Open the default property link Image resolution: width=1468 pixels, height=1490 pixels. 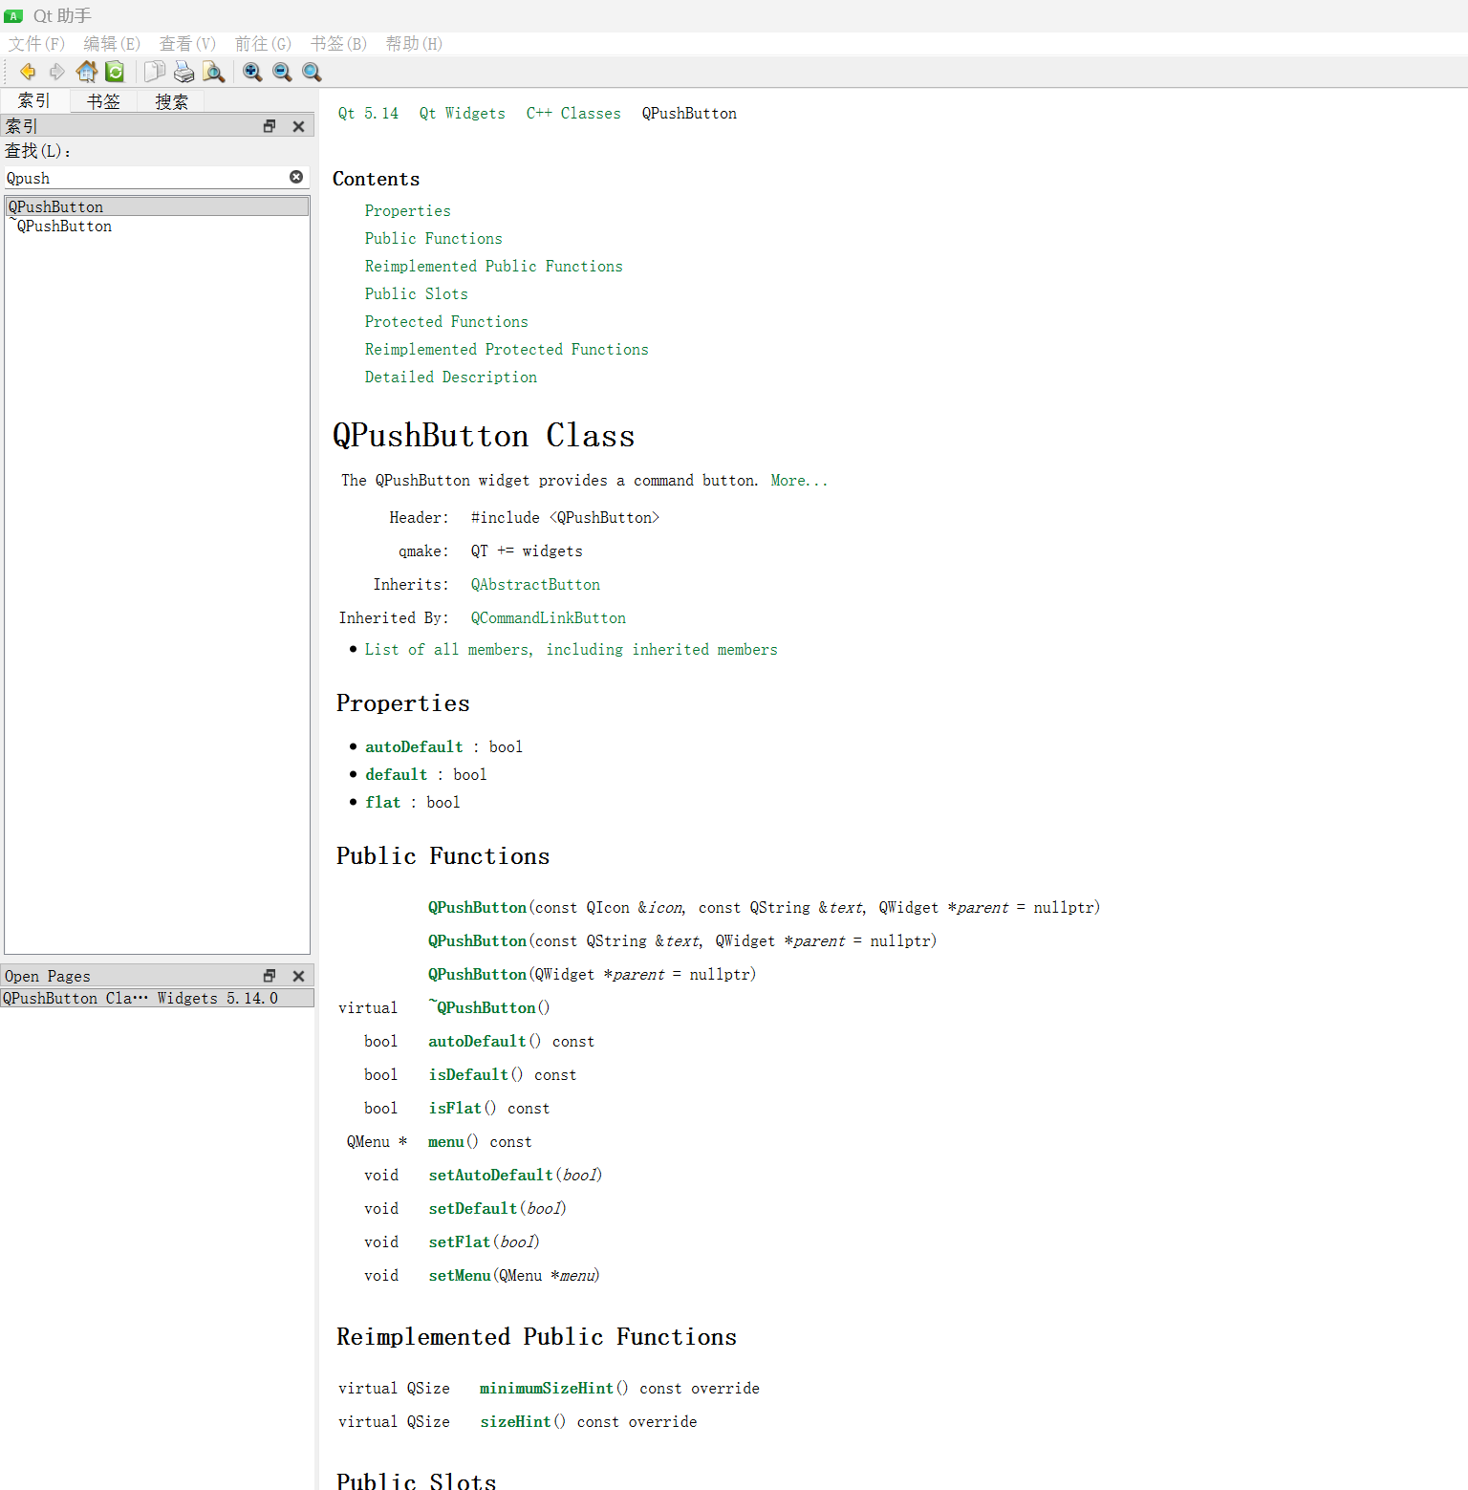coord(396,775)
